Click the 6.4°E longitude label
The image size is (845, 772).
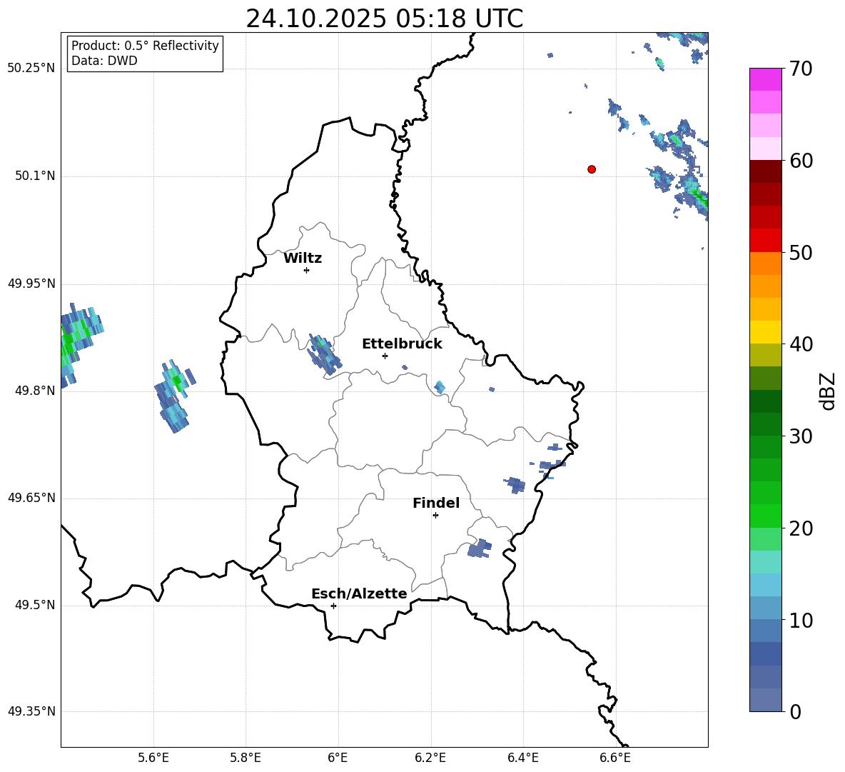click(x=522, y=758)
